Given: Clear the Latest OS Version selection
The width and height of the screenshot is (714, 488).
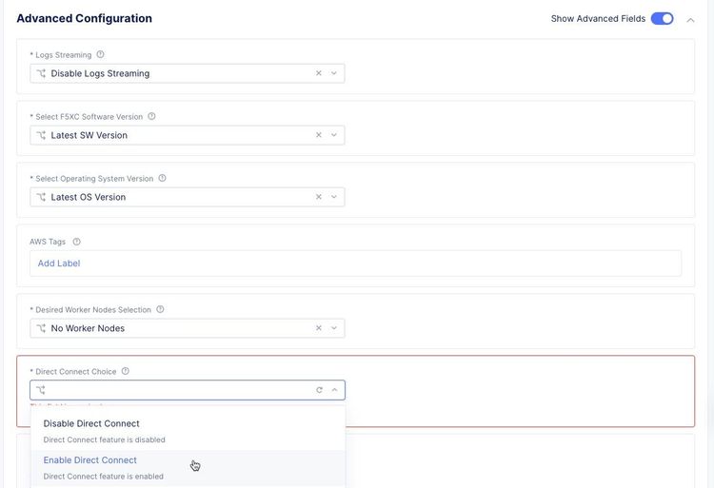Looking at the screenshot, I should click(x=319, y=197).
